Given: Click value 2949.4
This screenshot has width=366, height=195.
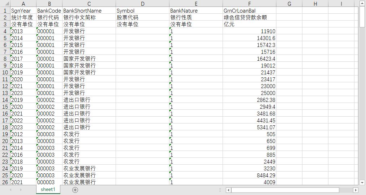Looking at the screenshot, I should [250, 107].
